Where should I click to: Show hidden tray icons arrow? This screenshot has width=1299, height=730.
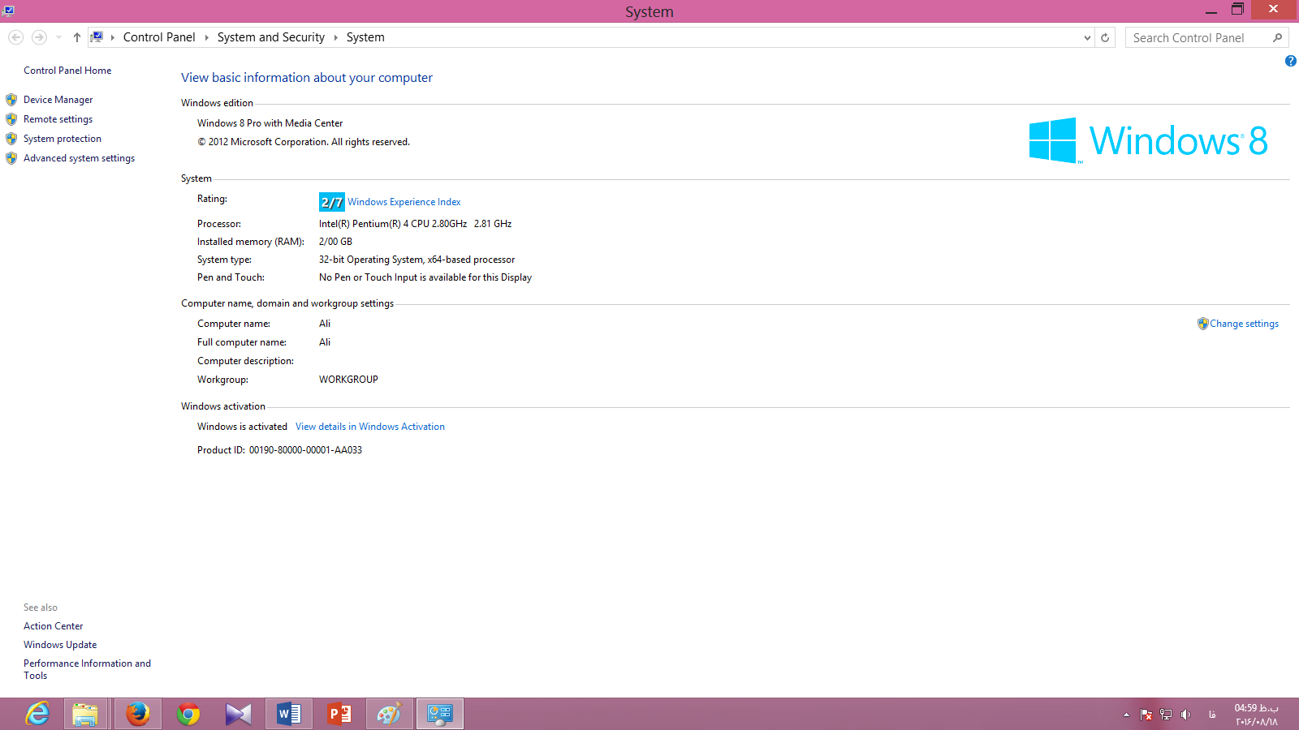pyautogui.click(x=1126, y=715)
